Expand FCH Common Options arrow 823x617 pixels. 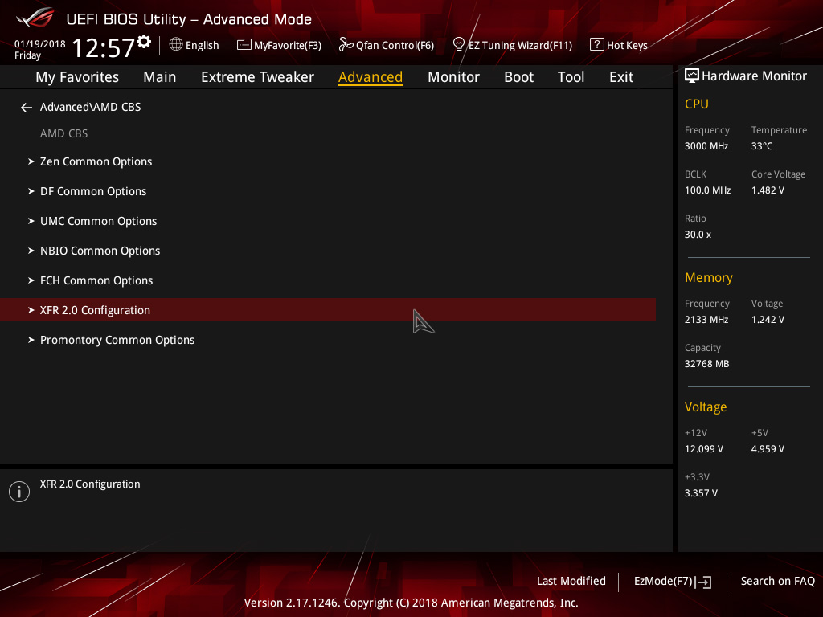point(31,280)
